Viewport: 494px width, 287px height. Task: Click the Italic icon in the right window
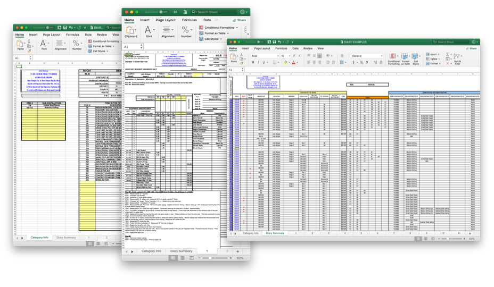coord(258,62)
